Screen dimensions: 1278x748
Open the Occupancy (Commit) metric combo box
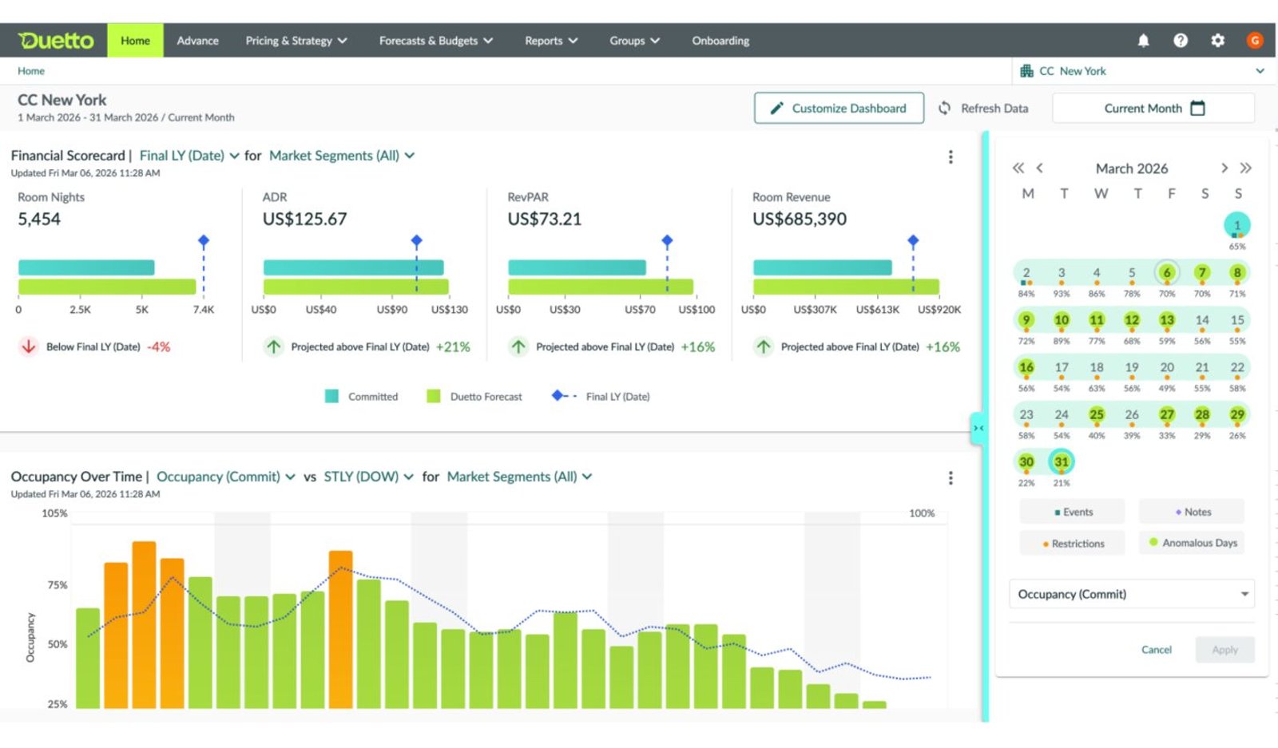point(1132,594)
